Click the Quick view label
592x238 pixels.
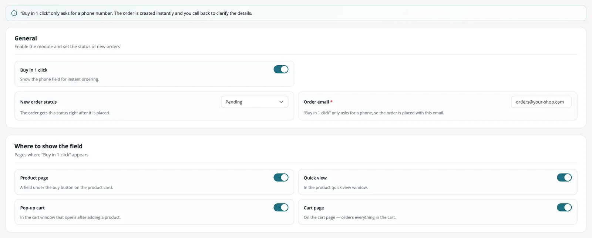click(315, 178)
